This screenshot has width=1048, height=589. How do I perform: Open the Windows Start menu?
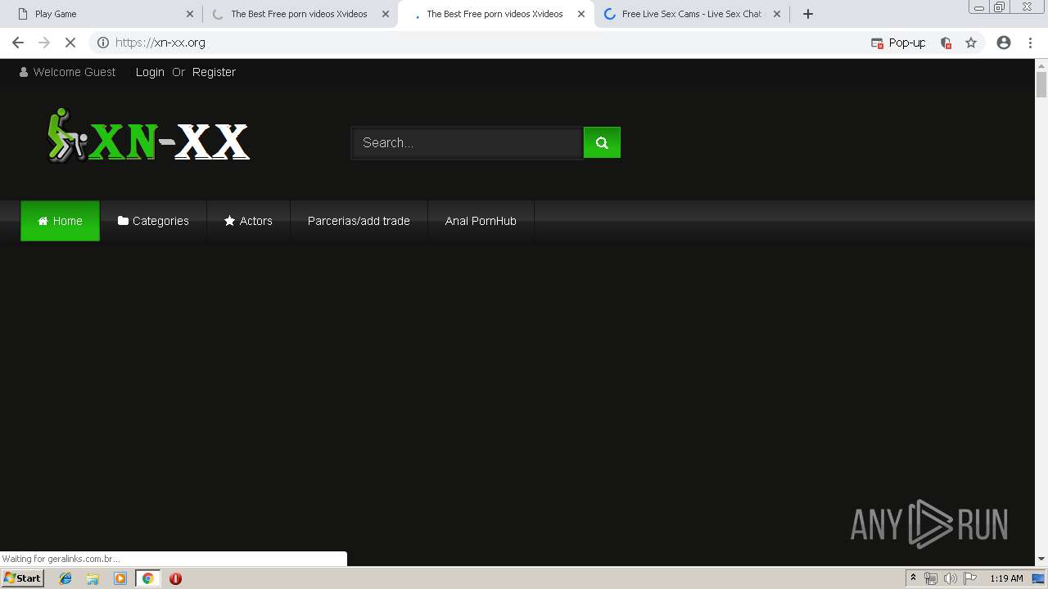pyautogui.click(x=22, y=578)
